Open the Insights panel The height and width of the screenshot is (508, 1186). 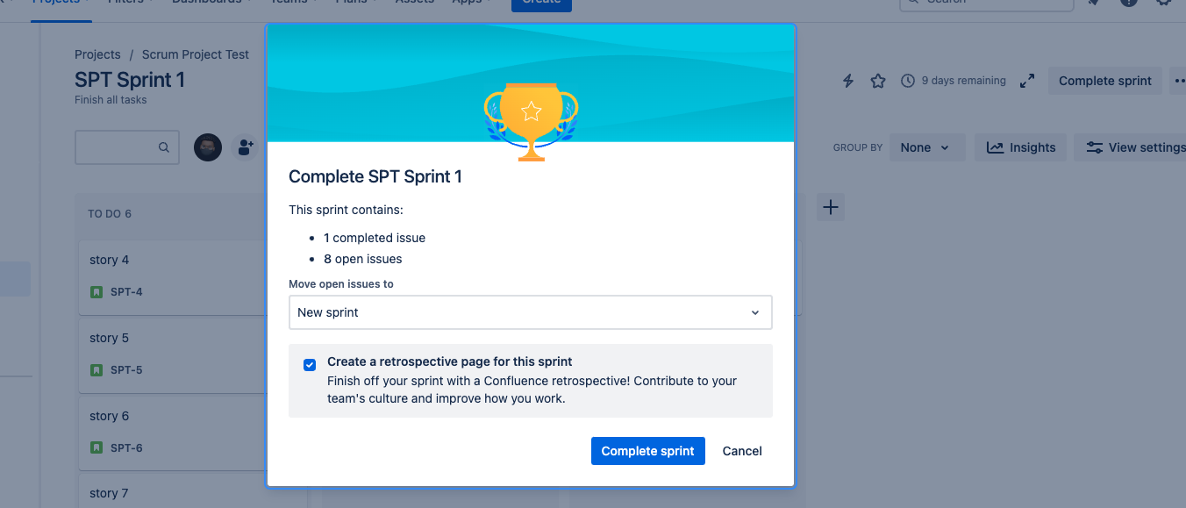[x=1020, y=147]
